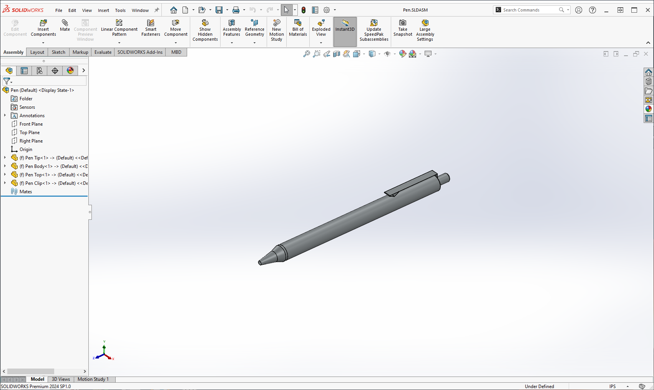Open the File menu
The width and height of the screenshot is (654, 390).
(x=59, y=10)
